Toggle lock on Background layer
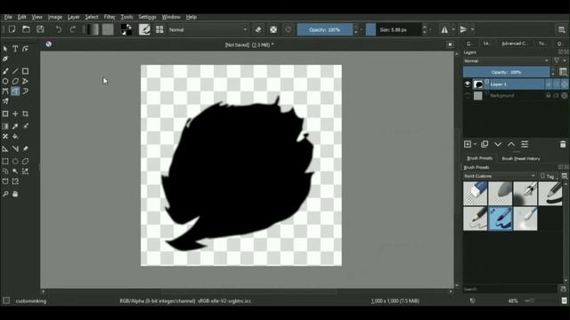570x320 pixels. [549, 95]
